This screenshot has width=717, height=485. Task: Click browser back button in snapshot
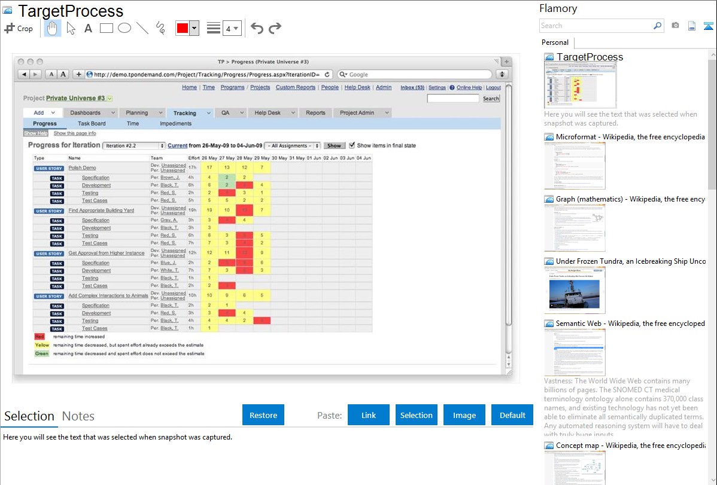(24, 75)
